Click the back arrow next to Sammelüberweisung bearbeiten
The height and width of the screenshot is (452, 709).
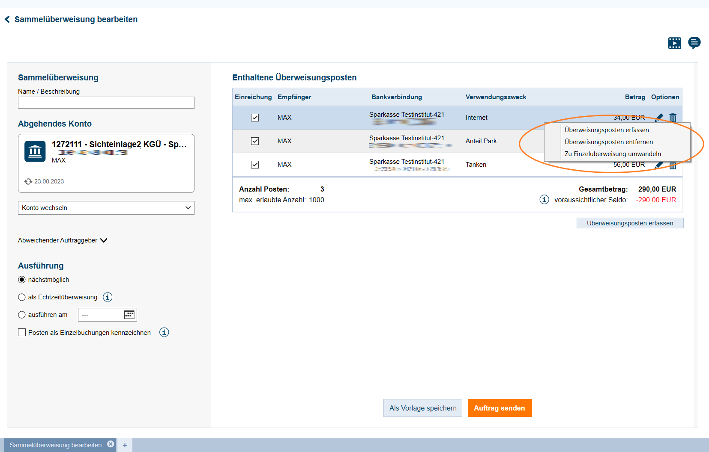[7, 20]
